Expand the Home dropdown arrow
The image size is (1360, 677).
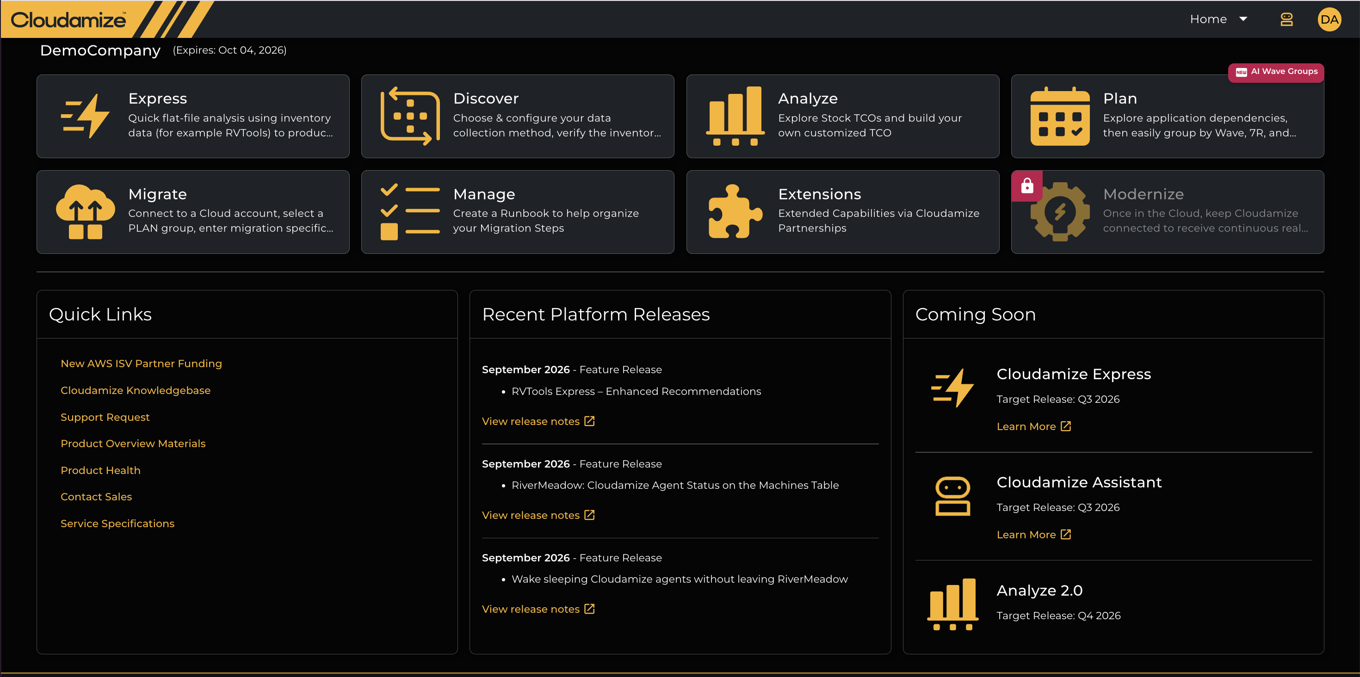point(1243,19)
